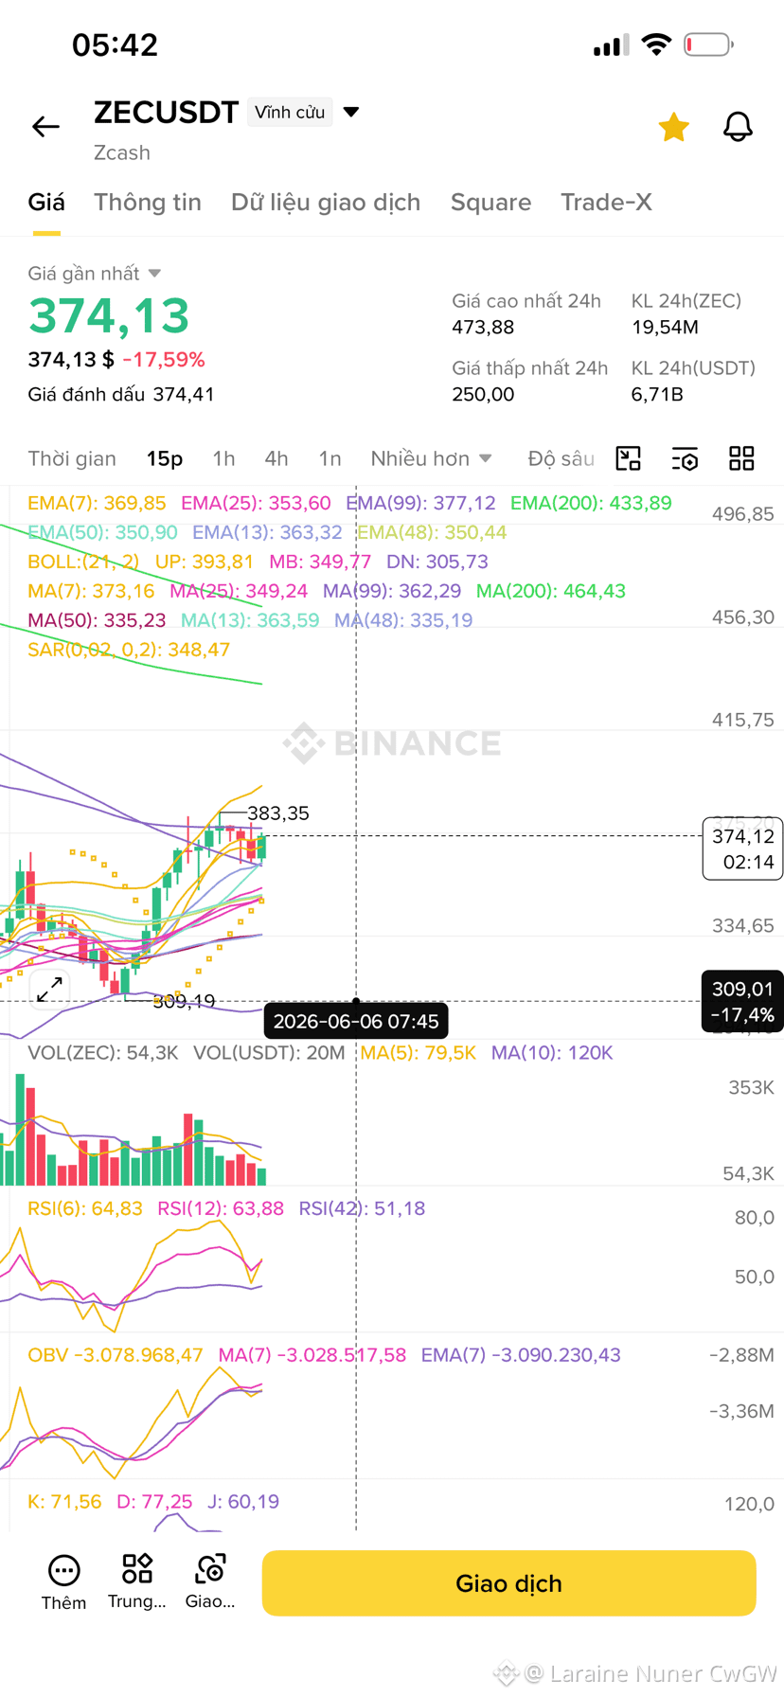Image resolution: width=784 pixels, height=1697 pixels.
Task: Open the 'Giao...' trading icon
Action: pyautogui.click(x=210, y=1582)
